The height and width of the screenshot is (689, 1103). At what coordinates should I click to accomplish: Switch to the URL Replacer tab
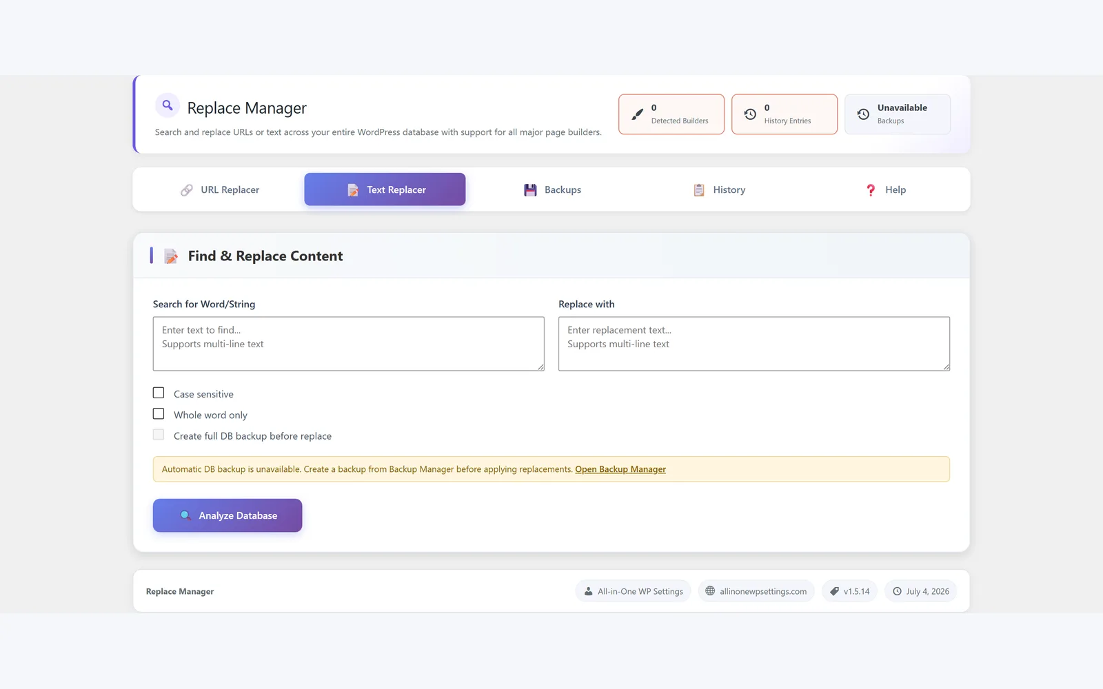coord(220,189)
